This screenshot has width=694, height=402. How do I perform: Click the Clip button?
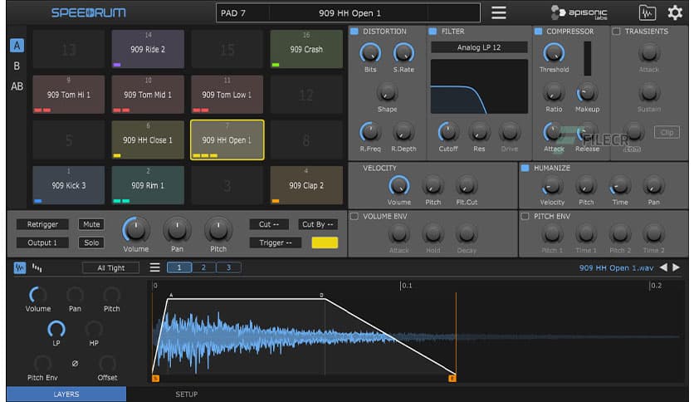[667, 132]
